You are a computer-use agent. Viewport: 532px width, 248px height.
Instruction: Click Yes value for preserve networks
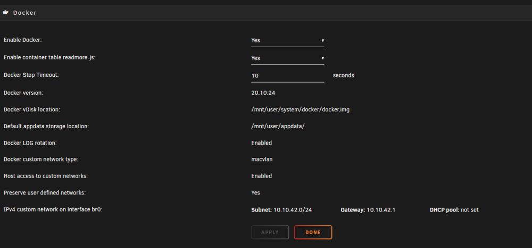(255, 192)
